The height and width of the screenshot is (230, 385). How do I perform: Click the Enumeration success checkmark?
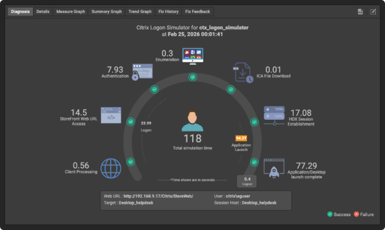click(193, 77)
